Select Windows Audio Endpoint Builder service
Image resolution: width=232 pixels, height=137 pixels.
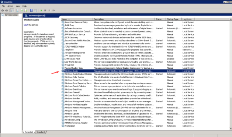tap(128, 74)
